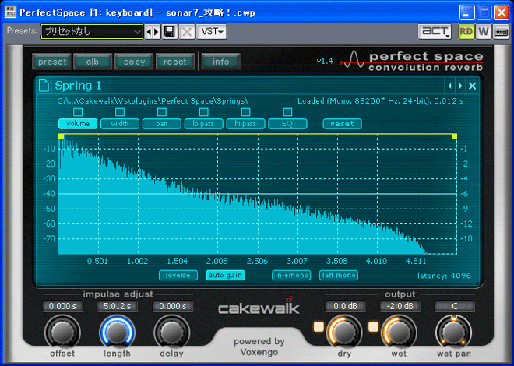Toggle the in→mono button
This screenshot has width=514, height=366.
291,275
